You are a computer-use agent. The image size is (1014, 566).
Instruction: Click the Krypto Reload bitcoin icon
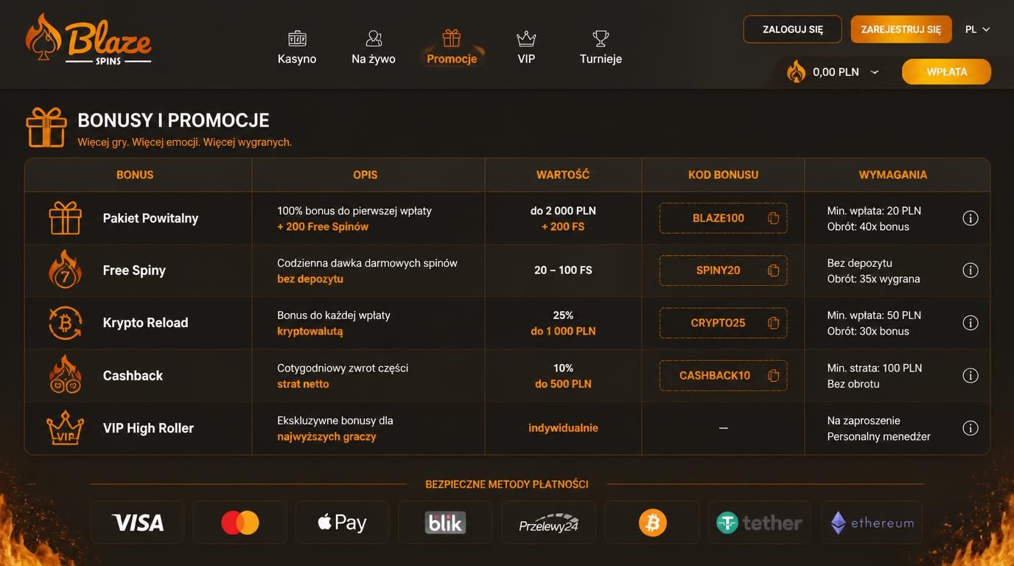coord(65,323)
